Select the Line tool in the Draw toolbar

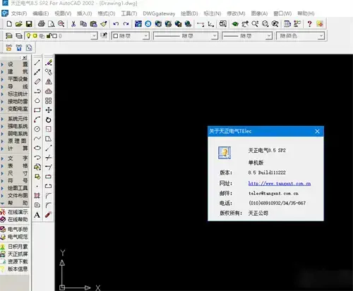pos(37,63)
